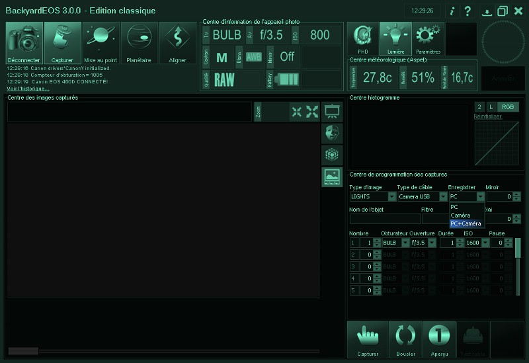This screenshot has width=529, height=363.
Task: Adjust the Miroir value stepper
Action: 517,196
